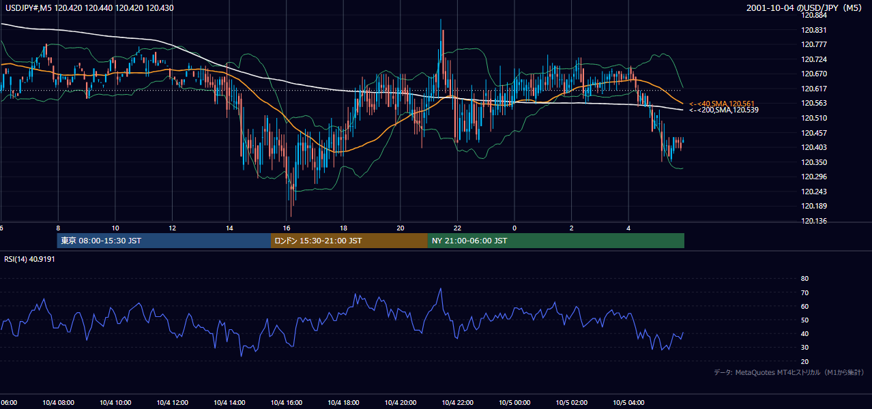872x409 pixels.
Task: Click the 10/4 14:00 date label
Action: point(229,403)
